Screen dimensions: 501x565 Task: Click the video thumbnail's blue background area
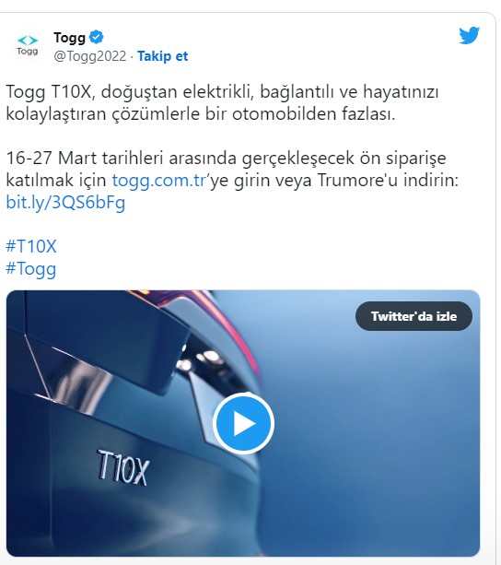click(378, 451)
